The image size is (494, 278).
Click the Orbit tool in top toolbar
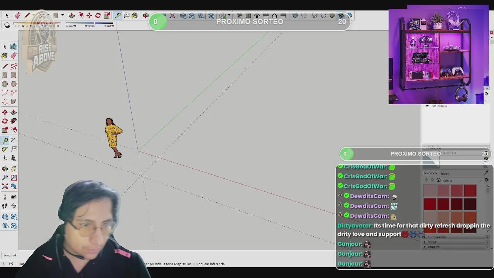pyautogui.click(x=145, y=15)
